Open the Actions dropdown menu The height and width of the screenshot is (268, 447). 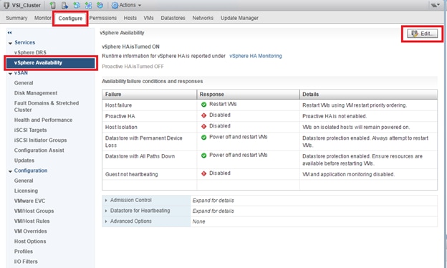tap(127, 5)
